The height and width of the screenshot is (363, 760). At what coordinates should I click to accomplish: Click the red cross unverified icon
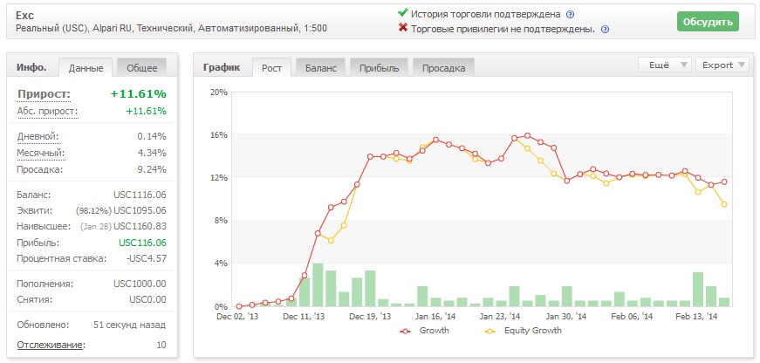pos(402,28)
